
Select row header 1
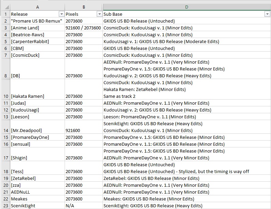(5, 14)
